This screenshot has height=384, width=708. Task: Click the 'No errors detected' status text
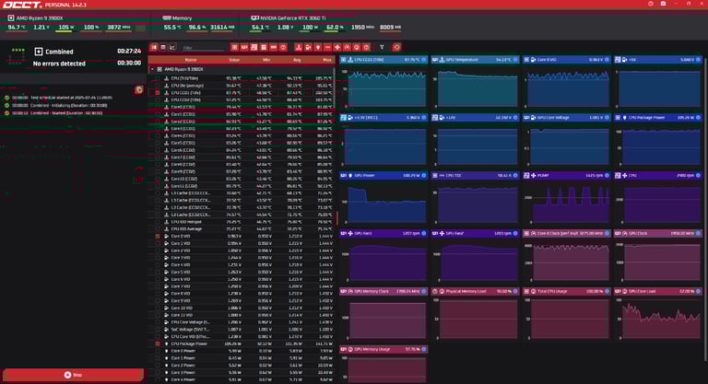[59, 64]
